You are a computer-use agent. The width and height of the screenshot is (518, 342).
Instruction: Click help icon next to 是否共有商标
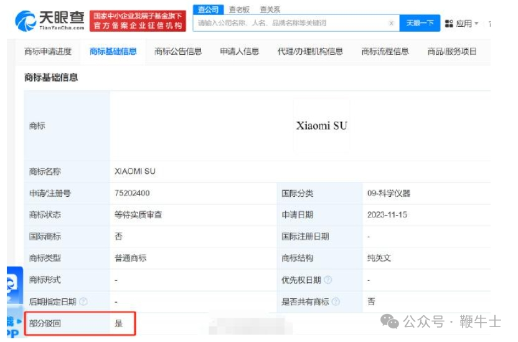point(336,302)
